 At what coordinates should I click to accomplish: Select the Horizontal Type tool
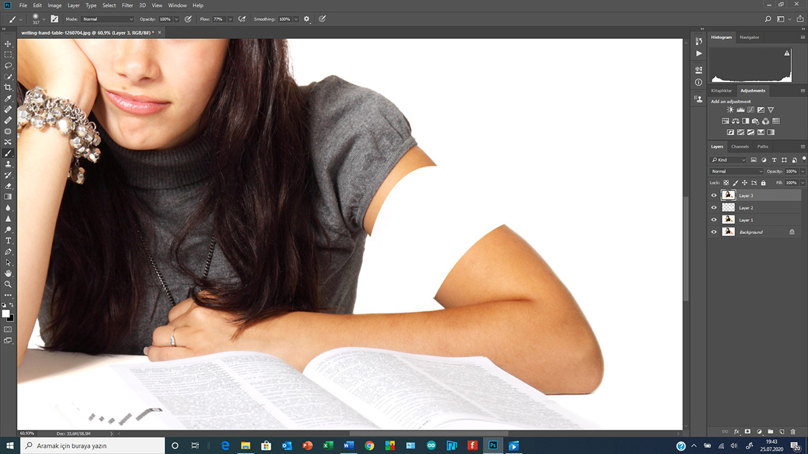[x=8, y=240]
